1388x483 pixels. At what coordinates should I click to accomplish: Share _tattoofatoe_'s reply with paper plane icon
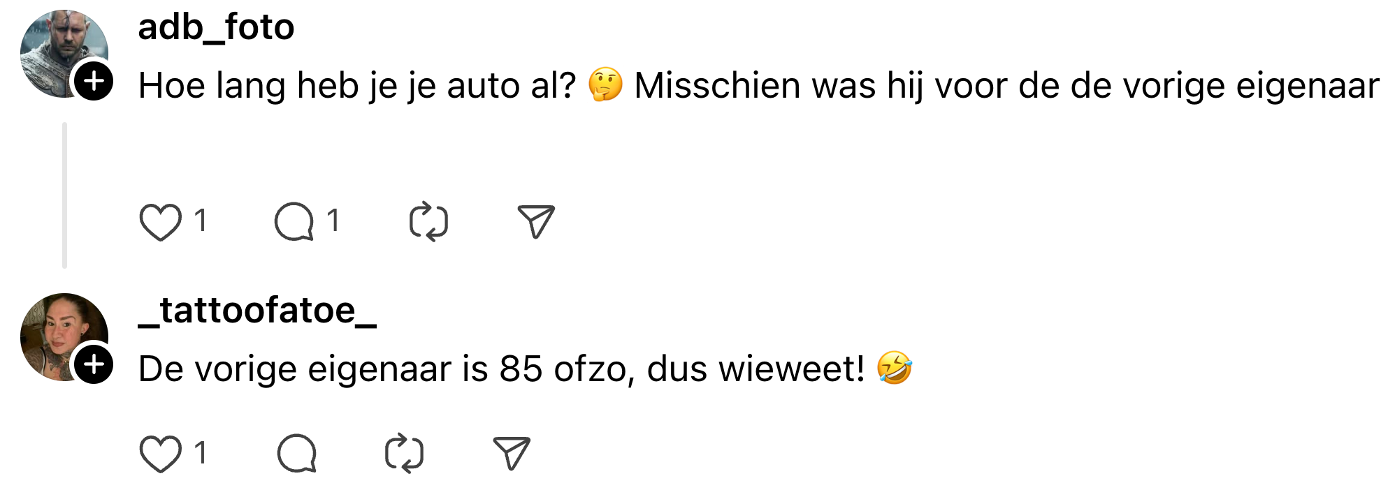[512, 454]
